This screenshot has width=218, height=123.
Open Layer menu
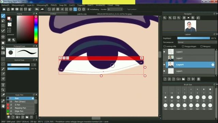pos(30,5)
